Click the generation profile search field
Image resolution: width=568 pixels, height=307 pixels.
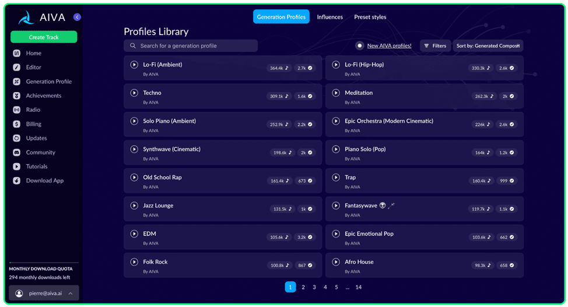[191, 45]
